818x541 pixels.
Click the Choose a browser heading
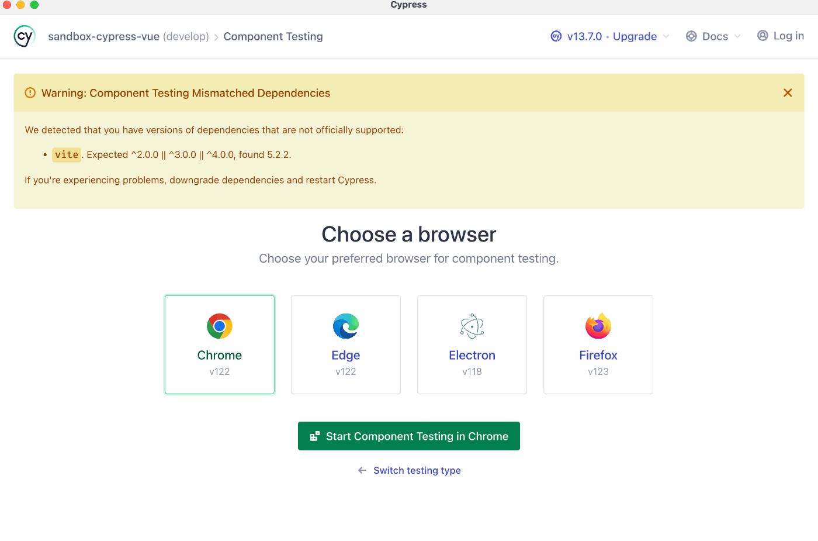[x=409, y=235]
